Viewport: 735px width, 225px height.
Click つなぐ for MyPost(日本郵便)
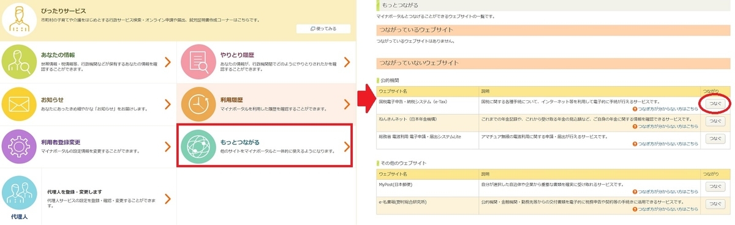(x=715, y=187)
